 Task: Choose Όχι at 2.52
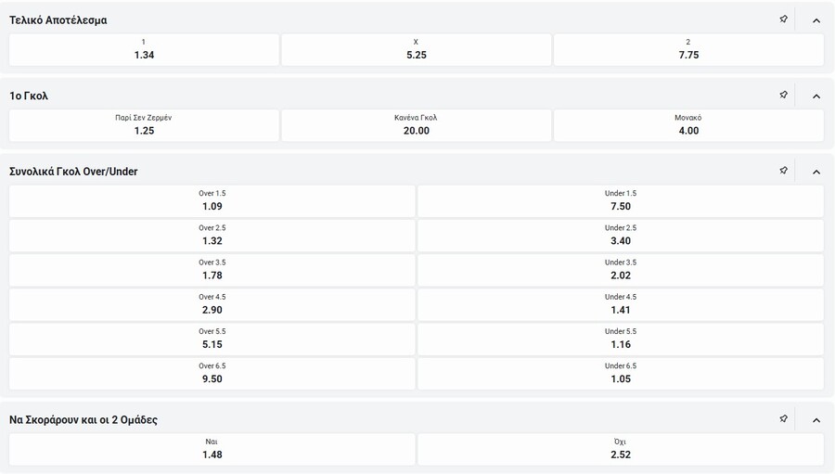tap(621, 449)
